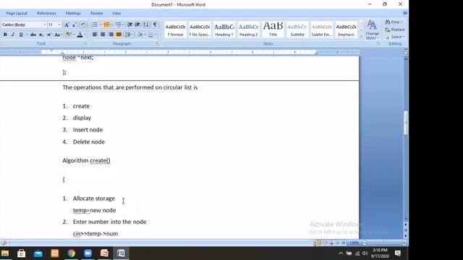Click the Borders icon
This screenshot has height=260, width=463.
point(151,35)
